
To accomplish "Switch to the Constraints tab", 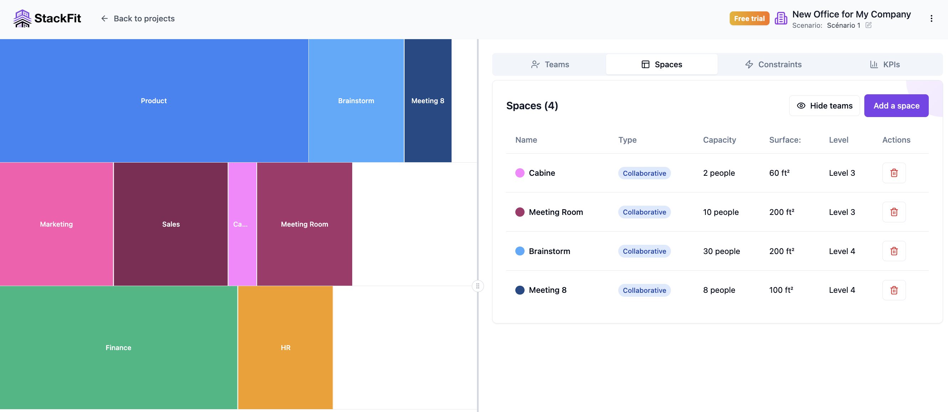I will (780, 64).
